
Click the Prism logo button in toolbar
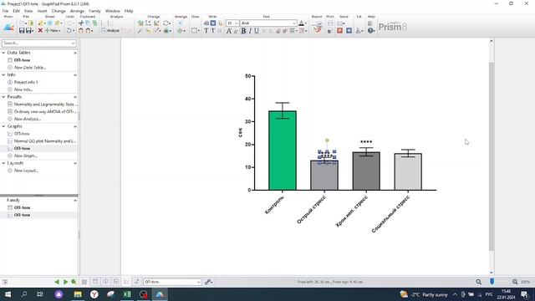8,28
